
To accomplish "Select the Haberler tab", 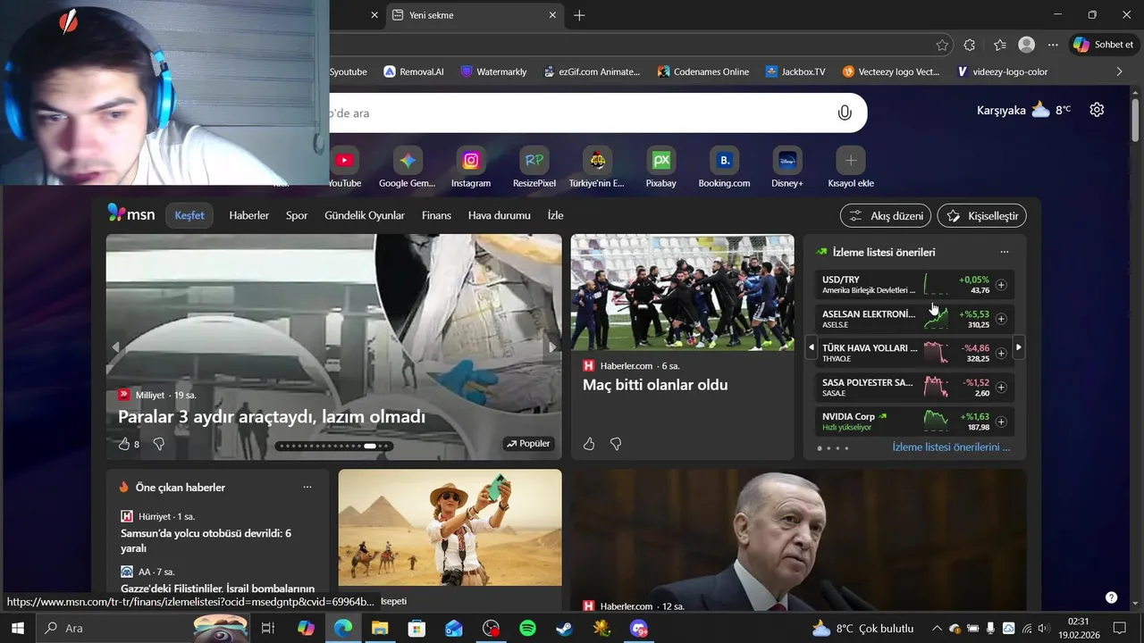I will [248, 215].
